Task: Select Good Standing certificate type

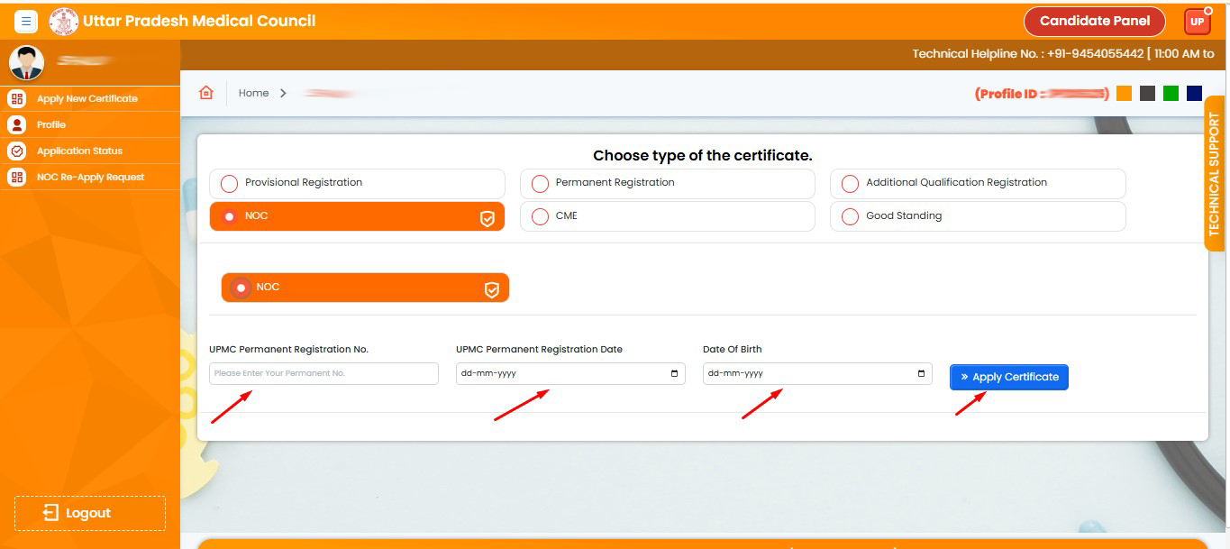Action: pos(850,217)
